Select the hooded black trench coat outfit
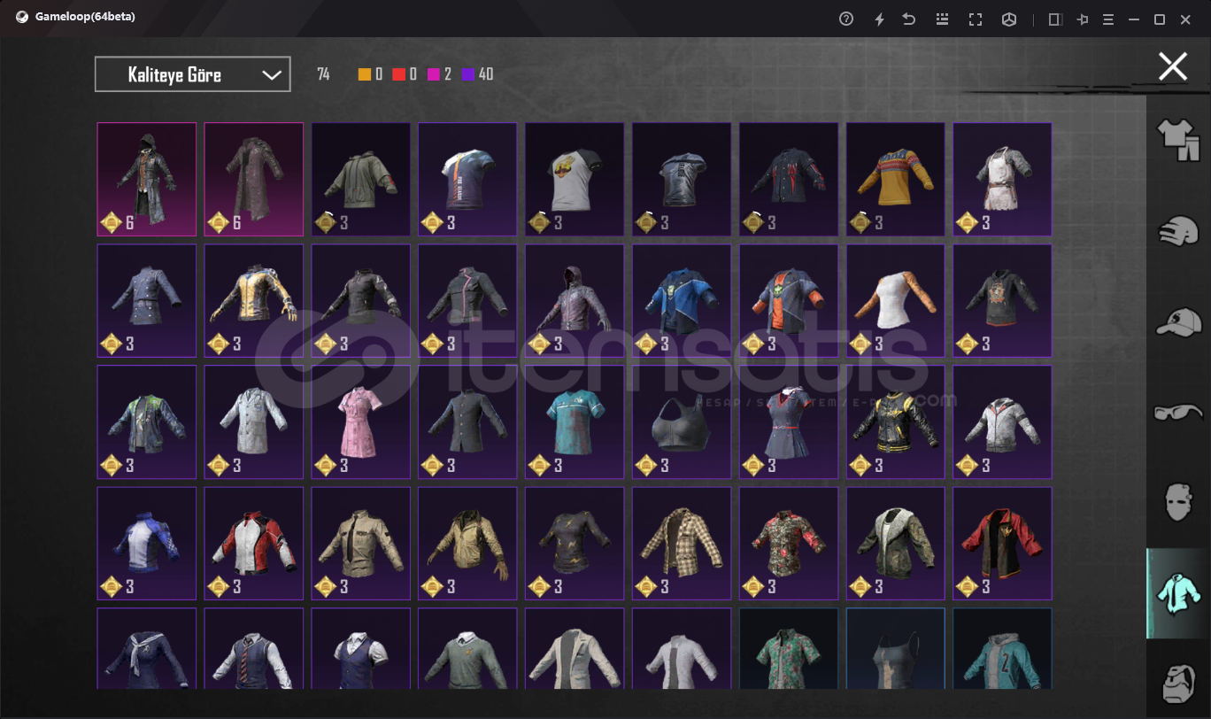The image size is (1211, 719). 147,179
